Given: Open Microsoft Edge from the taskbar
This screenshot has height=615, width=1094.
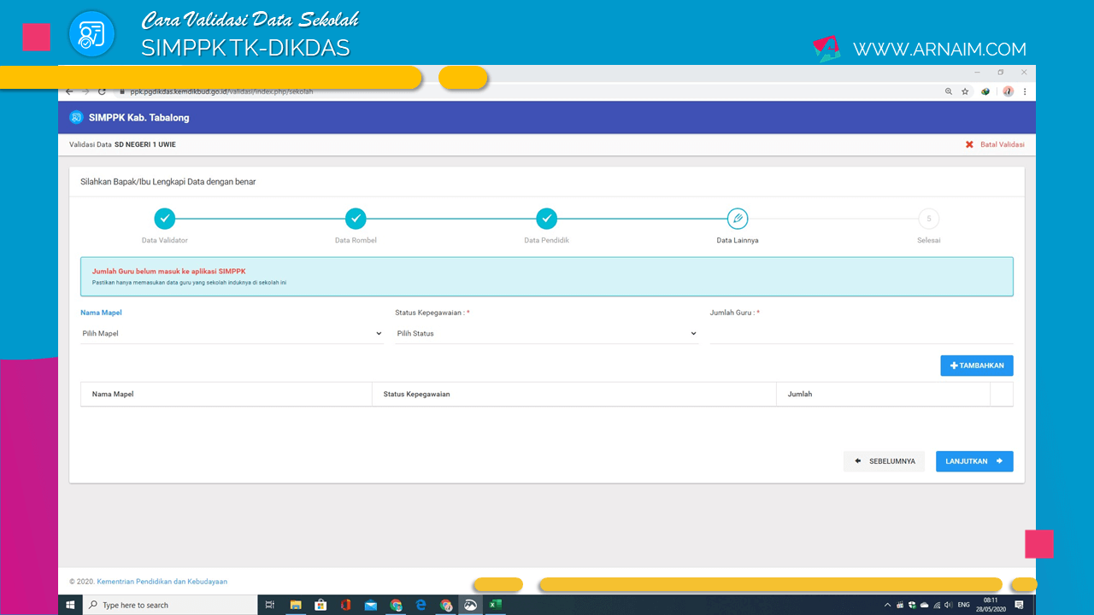Looking at the screenshot, I should [421, 605].
